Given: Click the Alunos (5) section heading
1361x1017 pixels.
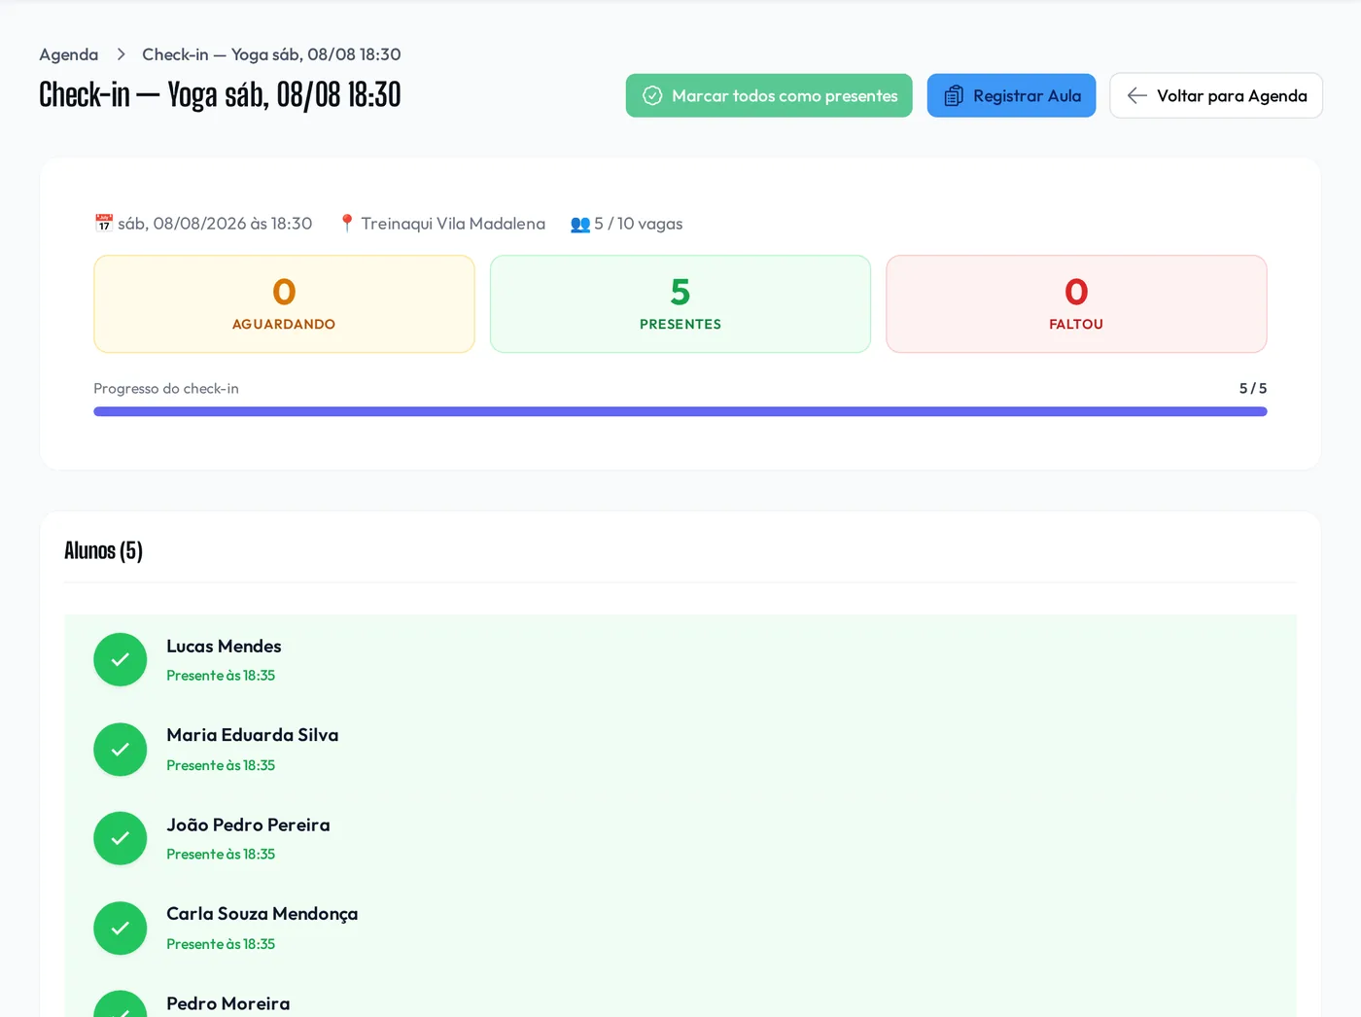Looking at the screenshot, I should coord(103,550).
